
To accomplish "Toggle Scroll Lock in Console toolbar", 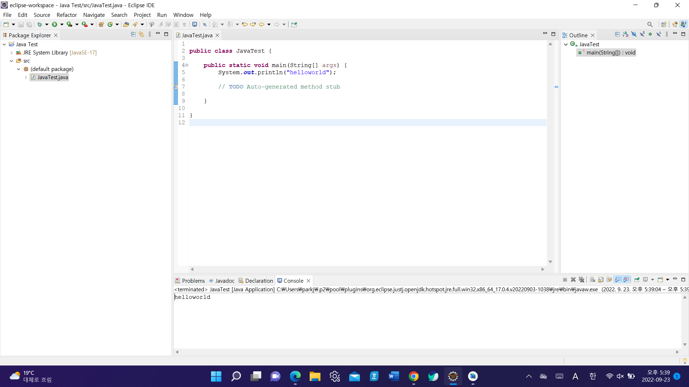I will coord(601,280).
